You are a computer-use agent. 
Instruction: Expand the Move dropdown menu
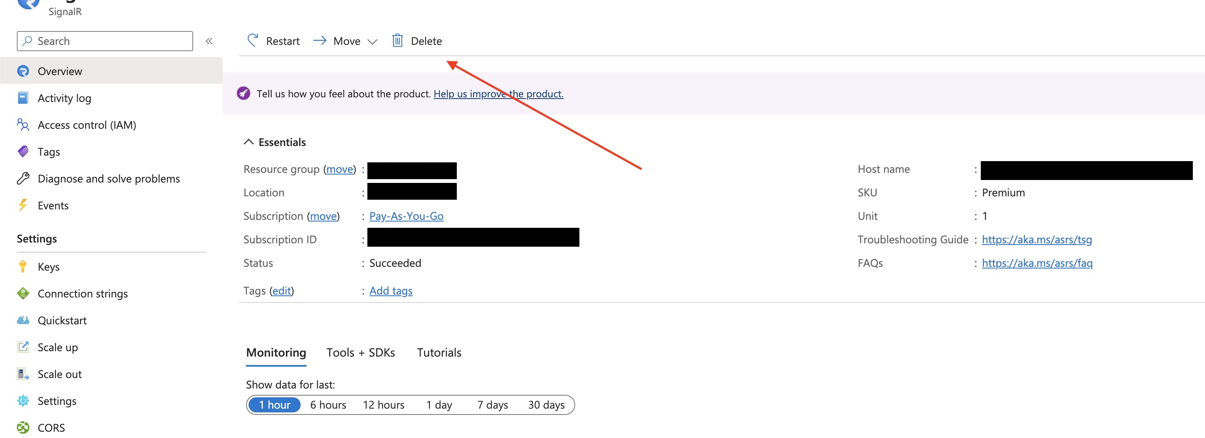point(372,42)
